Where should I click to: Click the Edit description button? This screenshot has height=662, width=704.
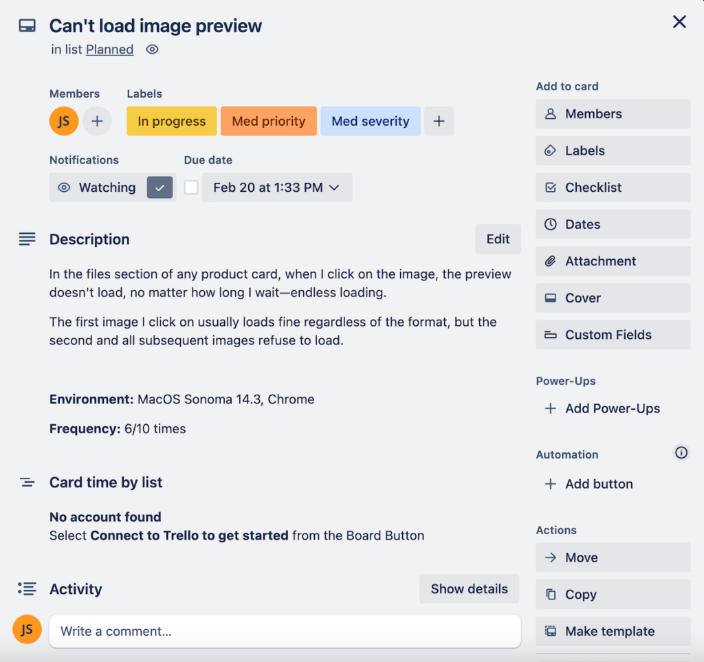point(498,239)
